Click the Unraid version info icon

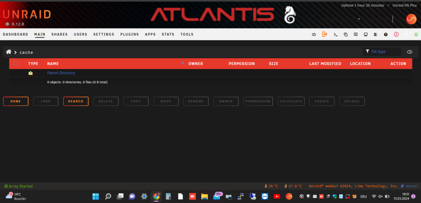[7, 24]
